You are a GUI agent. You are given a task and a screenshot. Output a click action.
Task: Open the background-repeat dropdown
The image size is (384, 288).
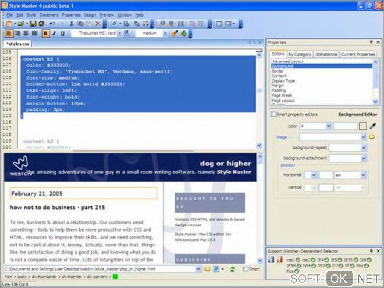[x=363, y=147]
